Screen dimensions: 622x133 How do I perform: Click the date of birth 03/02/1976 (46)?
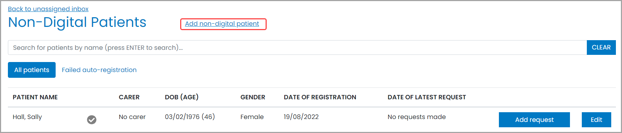point(190,117)
